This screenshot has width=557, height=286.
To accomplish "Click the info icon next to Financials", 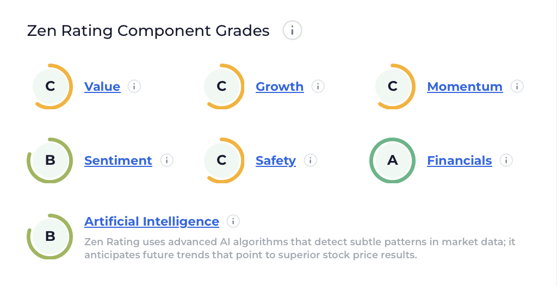I will (506, 160).
